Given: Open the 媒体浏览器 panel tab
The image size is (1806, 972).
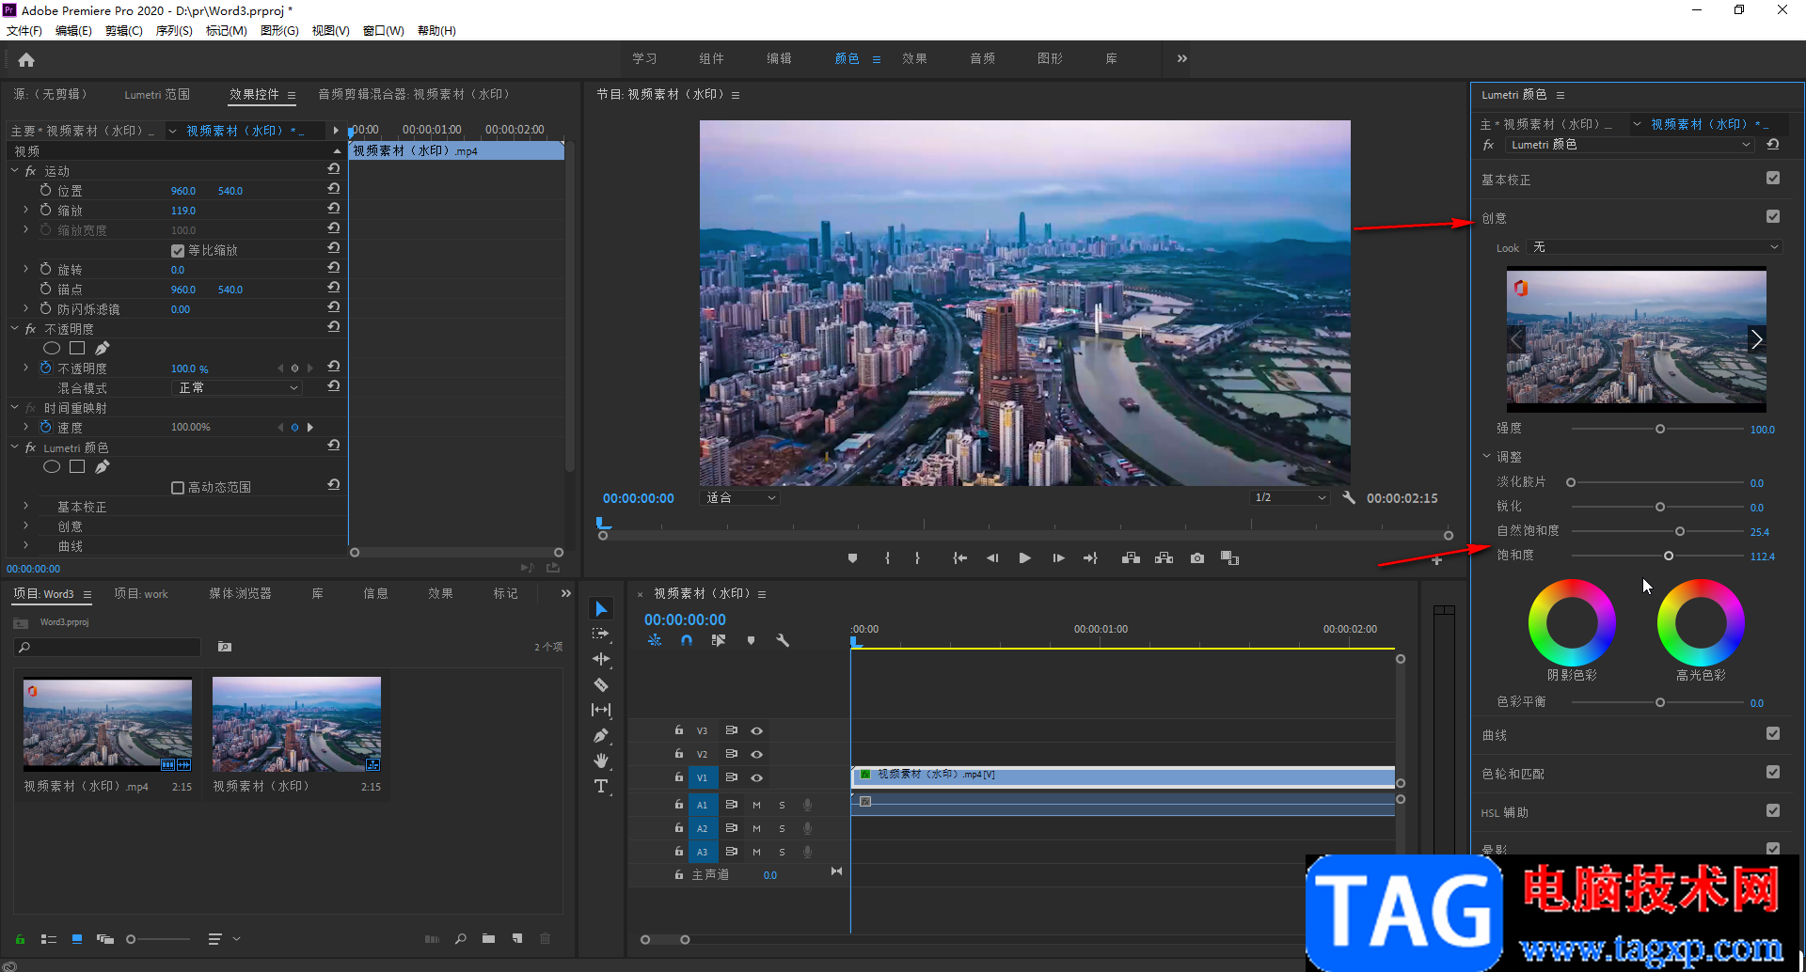Looking at the screenshot, I should click(x=240, y=594).
